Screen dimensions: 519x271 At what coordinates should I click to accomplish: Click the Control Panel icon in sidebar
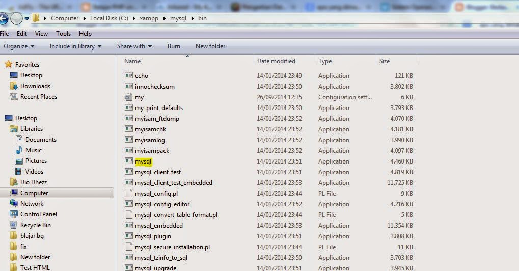(14, 214)
